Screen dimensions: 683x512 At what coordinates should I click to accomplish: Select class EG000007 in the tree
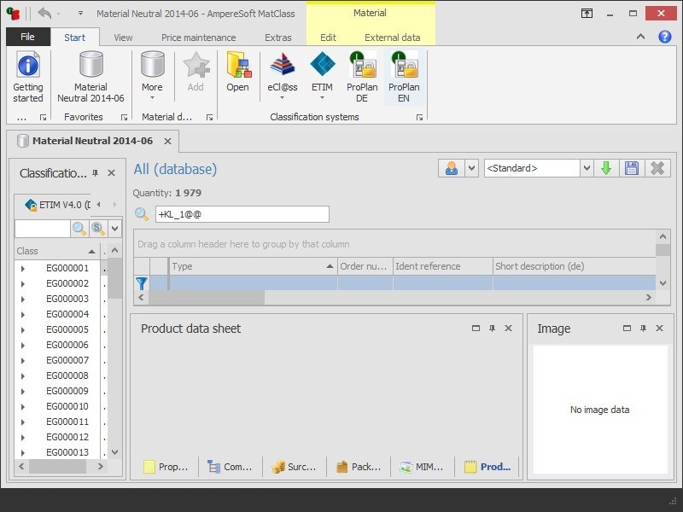[x=67, y=360]
